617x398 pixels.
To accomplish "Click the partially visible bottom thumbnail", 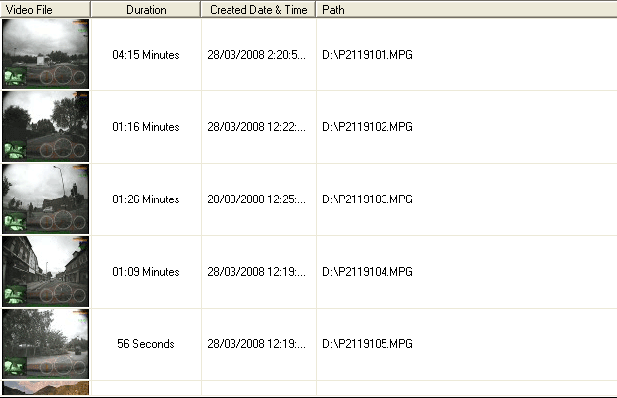I will (46, 388).
